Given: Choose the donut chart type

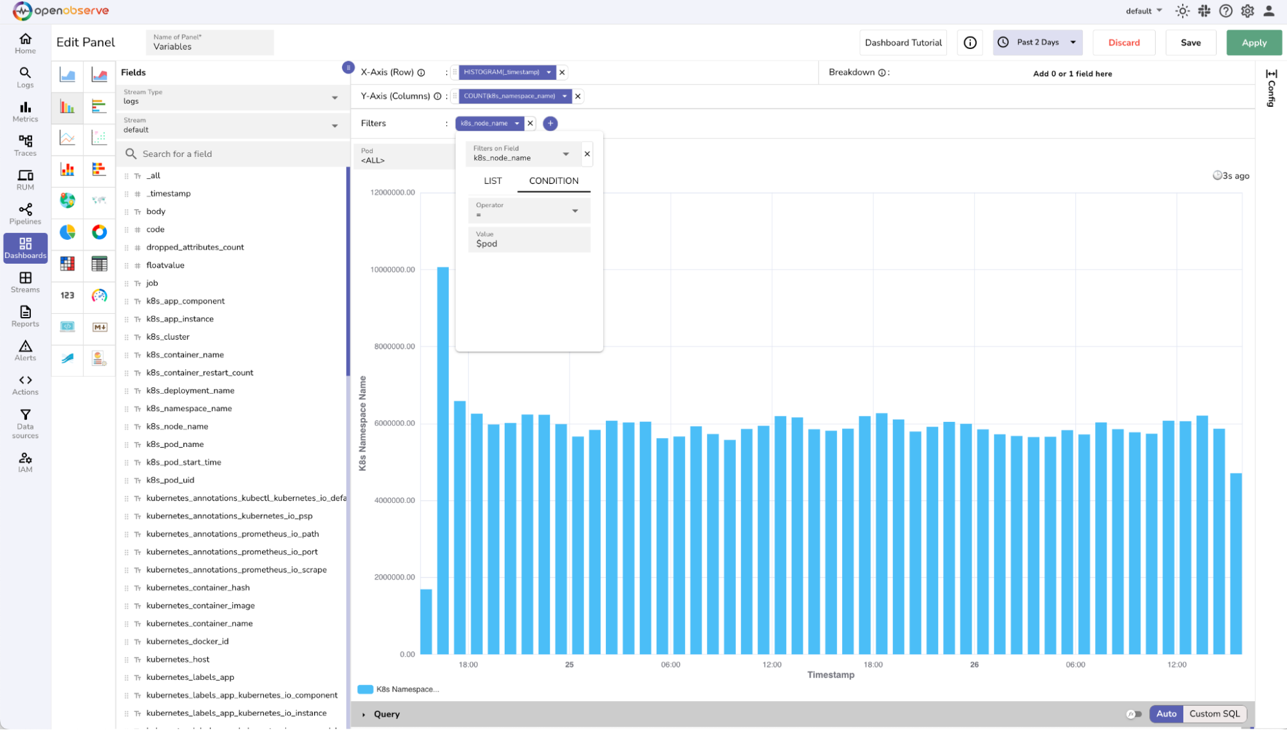Looking at the screenshot, I should coord(99,232).
